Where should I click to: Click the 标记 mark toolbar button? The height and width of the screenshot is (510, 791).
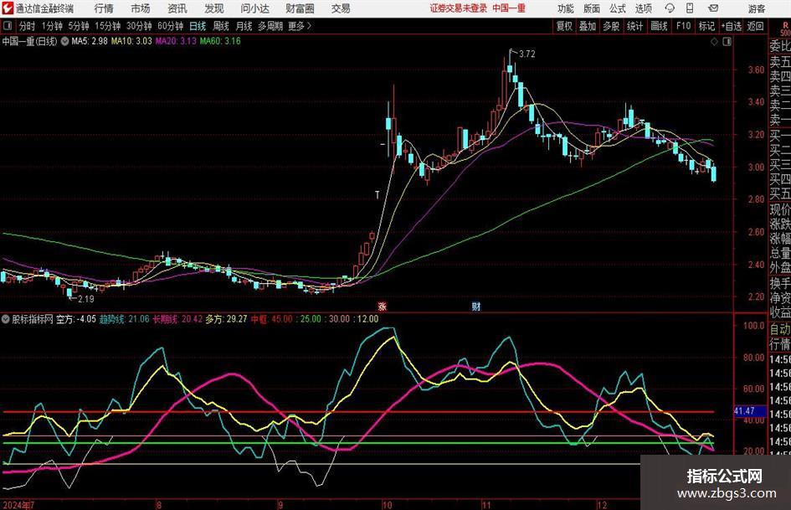[x=706, y=26]
